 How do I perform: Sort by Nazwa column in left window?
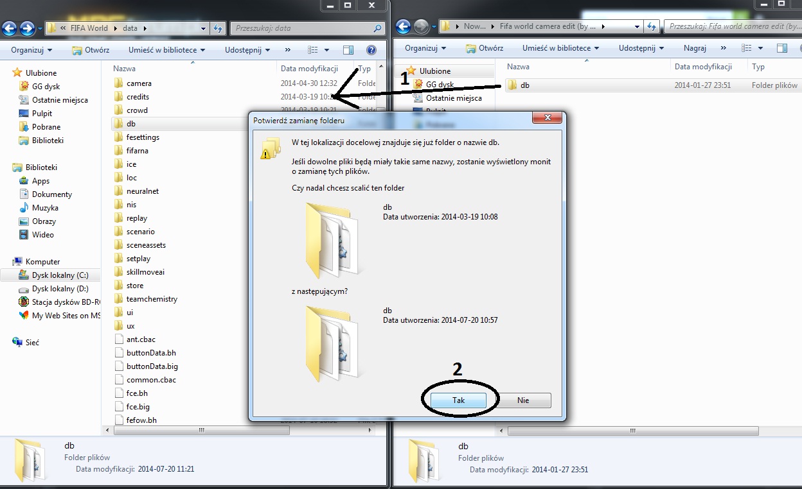click(125, 68)
